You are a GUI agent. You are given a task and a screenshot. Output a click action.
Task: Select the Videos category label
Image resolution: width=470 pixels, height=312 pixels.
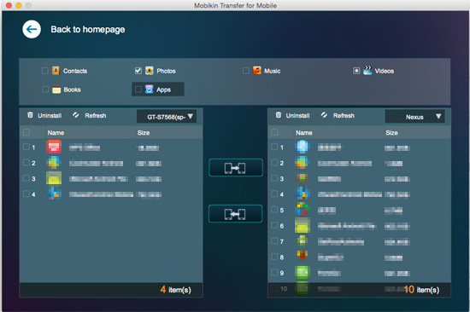point(385,71)
